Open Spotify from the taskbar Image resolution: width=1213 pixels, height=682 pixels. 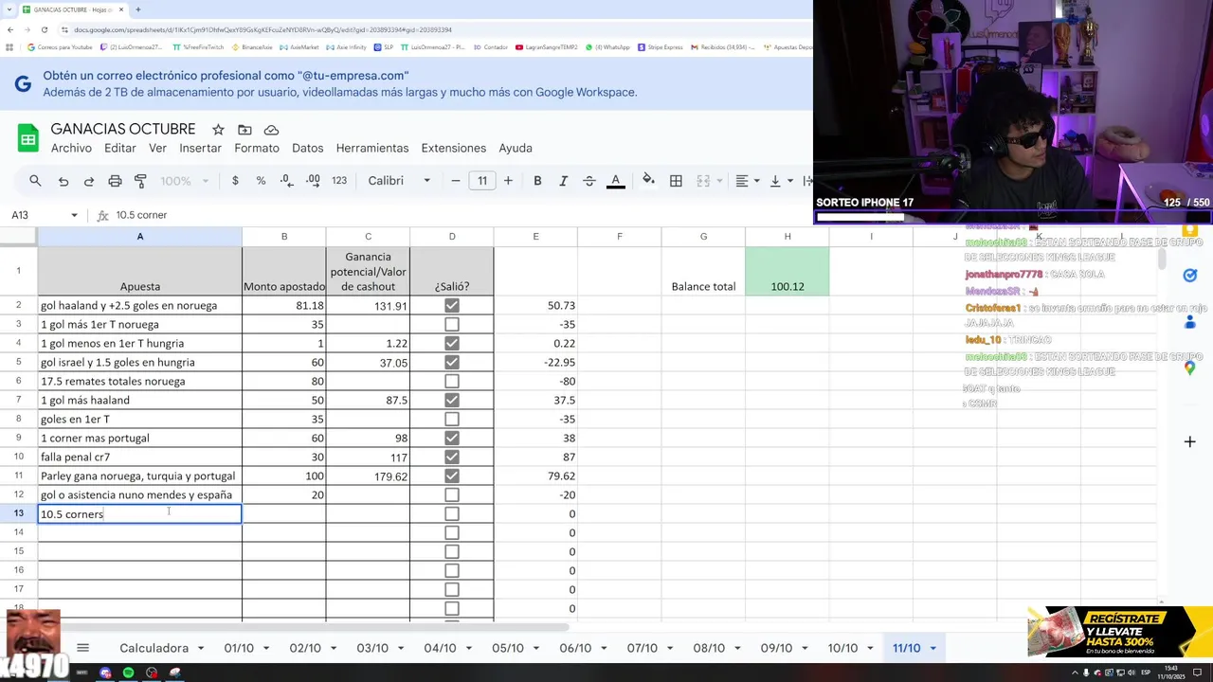[x=128, y=673]
